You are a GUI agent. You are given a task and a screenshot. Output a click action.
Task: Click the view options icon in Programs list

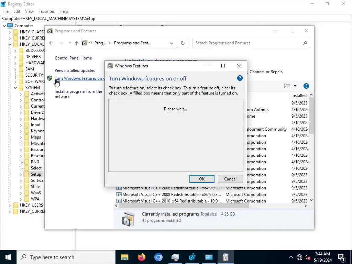click(x=287, y=86)
